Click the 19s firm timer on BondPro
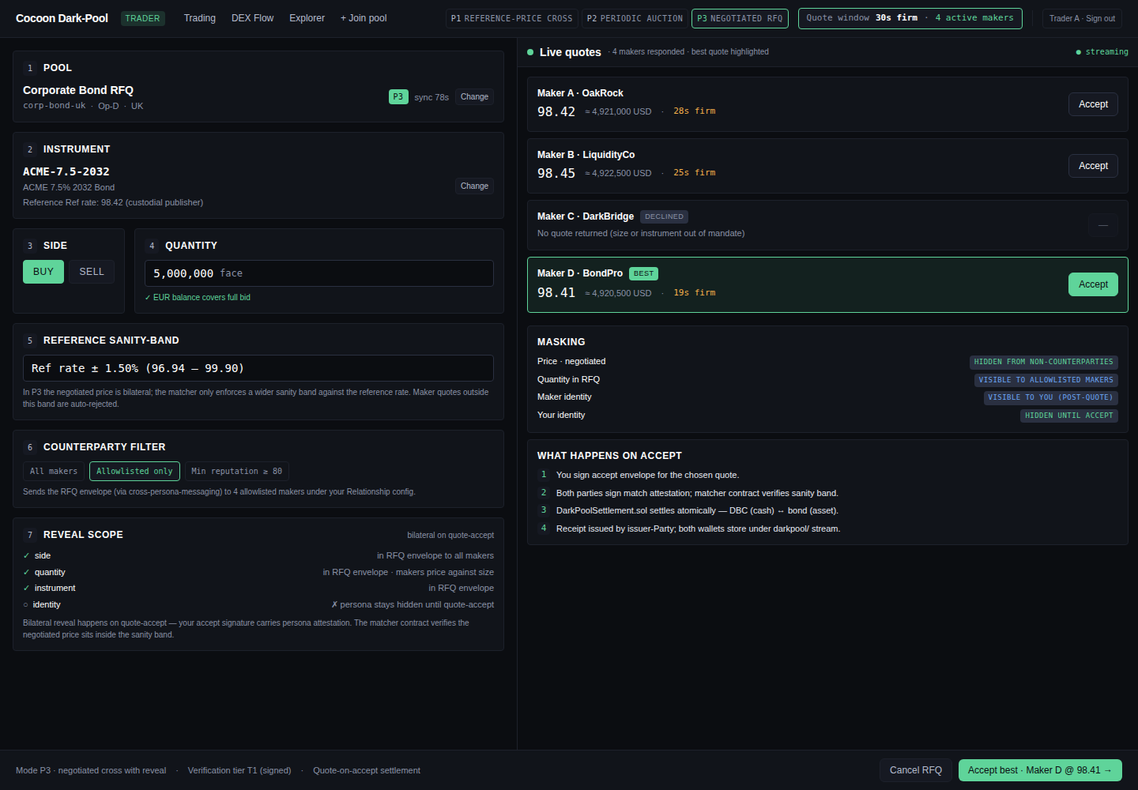 pos(695,293)
